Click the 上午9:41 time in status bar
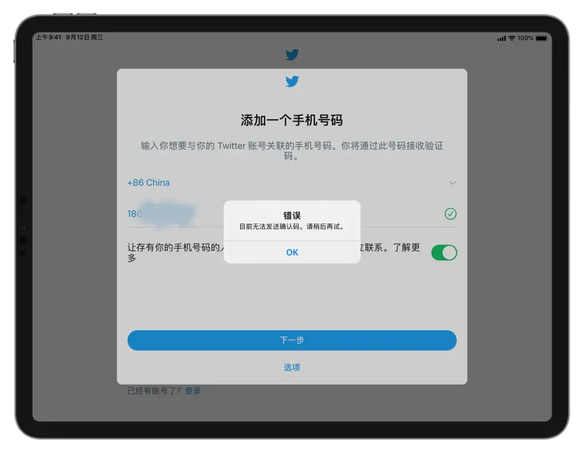This screenshot has height=454, width=584. [48, 37]
